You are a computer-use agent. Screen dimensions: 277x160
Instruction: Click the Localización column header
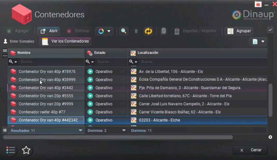[x=148, y=53]
